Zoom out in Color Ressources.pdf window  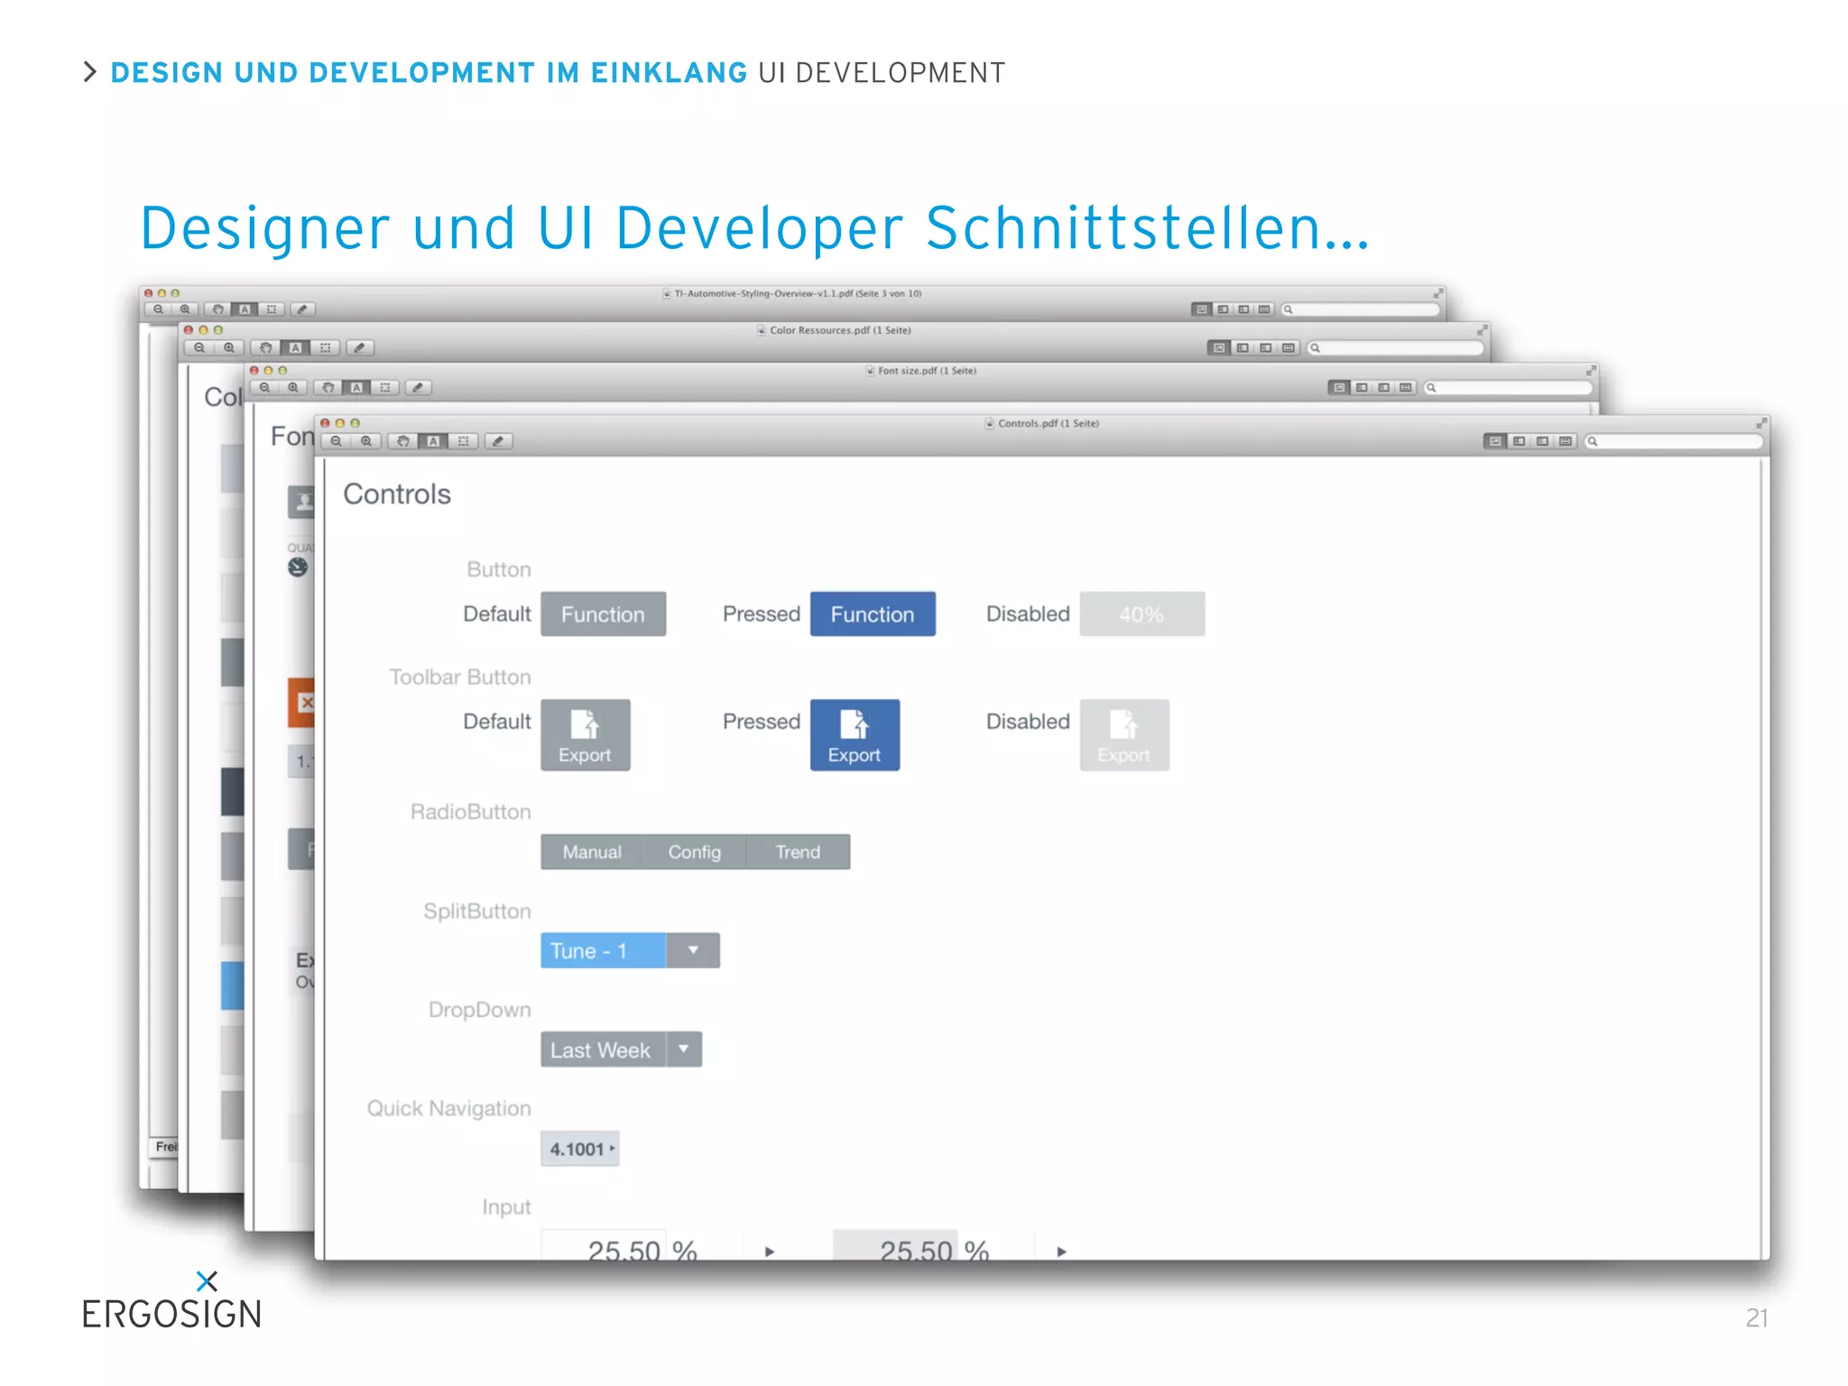[199, 348]
